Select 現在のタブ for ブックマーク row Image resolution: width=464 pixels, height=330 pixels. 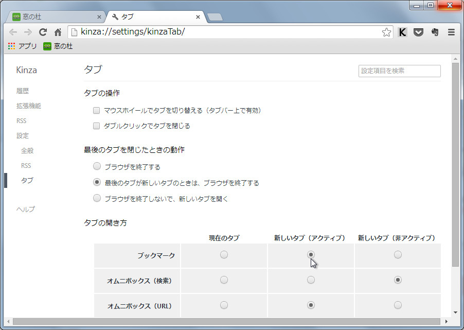pyautogui.click(x=224, y=254)
